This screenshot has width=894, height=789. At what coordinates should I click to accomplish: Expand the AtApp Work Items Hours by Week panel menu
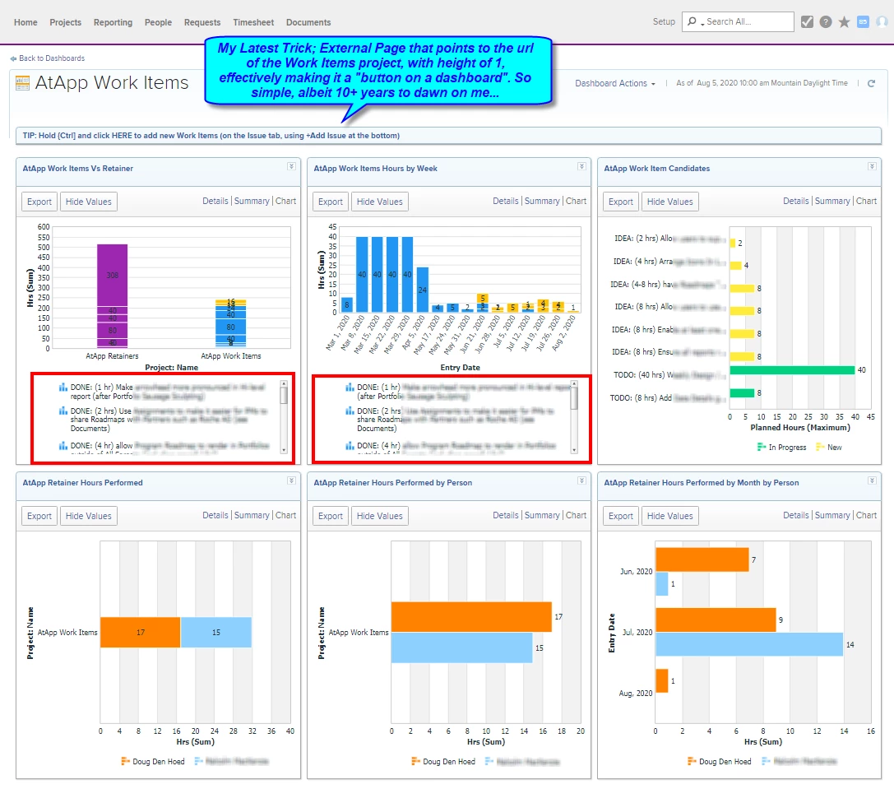pos(581,166)
